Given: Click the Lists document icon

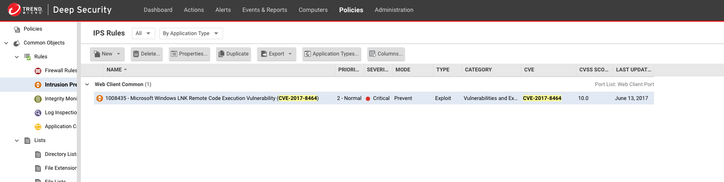Looking at the screenshot, I should [x=27, y=140].
